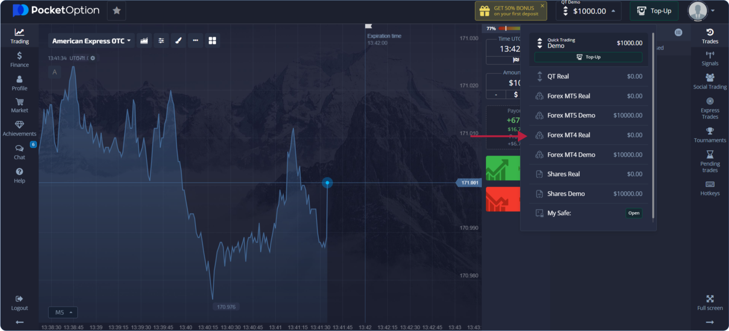
Task: Go to Profile page
Action: (x=20, y=83)
